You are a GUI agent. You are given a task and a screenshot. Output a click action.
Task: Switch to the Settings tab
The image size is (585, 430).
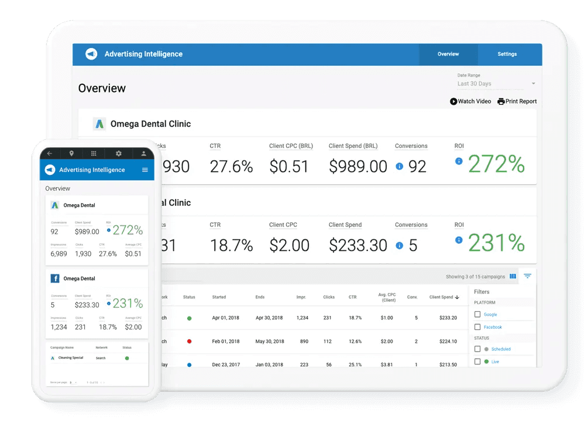point(507,54)
